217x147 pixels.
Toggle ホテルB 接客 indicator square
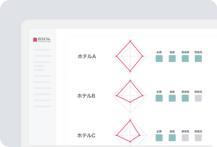pyautogui.click(x=172, y=98)
